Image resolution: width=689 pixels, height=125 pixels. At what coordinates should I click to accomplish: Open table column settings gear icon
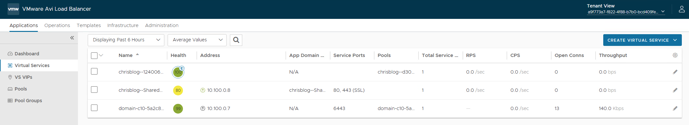click(x=675, y=55)
